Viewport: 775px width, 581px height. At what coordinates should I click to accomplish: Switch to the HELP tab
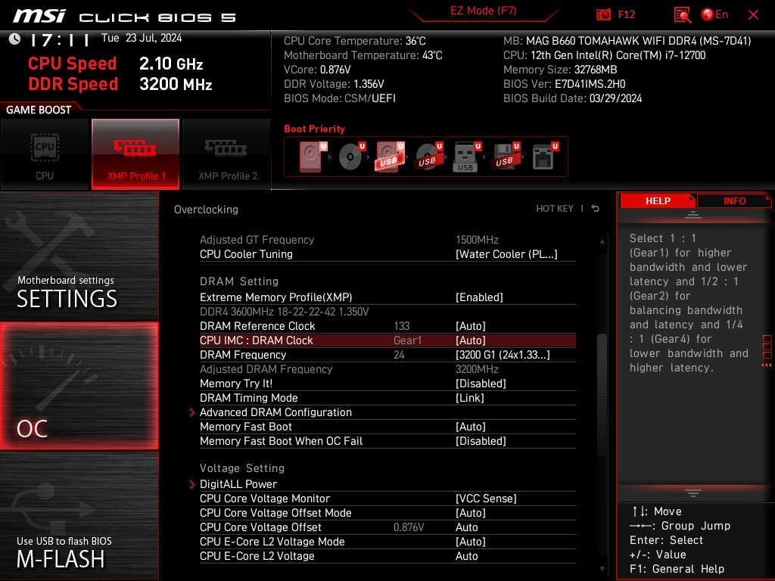(x=658, y=201)
